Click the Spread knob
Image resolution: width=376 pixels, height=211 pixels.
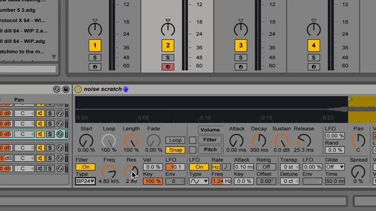coord(358,172)
